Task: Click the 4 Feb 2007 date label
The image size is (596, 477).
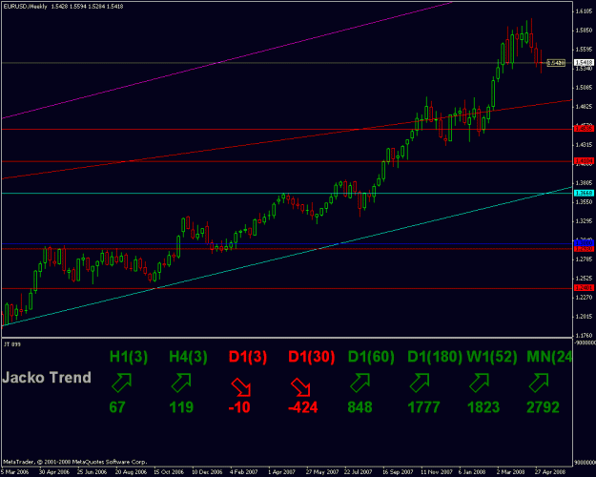Action: [244, 472]
